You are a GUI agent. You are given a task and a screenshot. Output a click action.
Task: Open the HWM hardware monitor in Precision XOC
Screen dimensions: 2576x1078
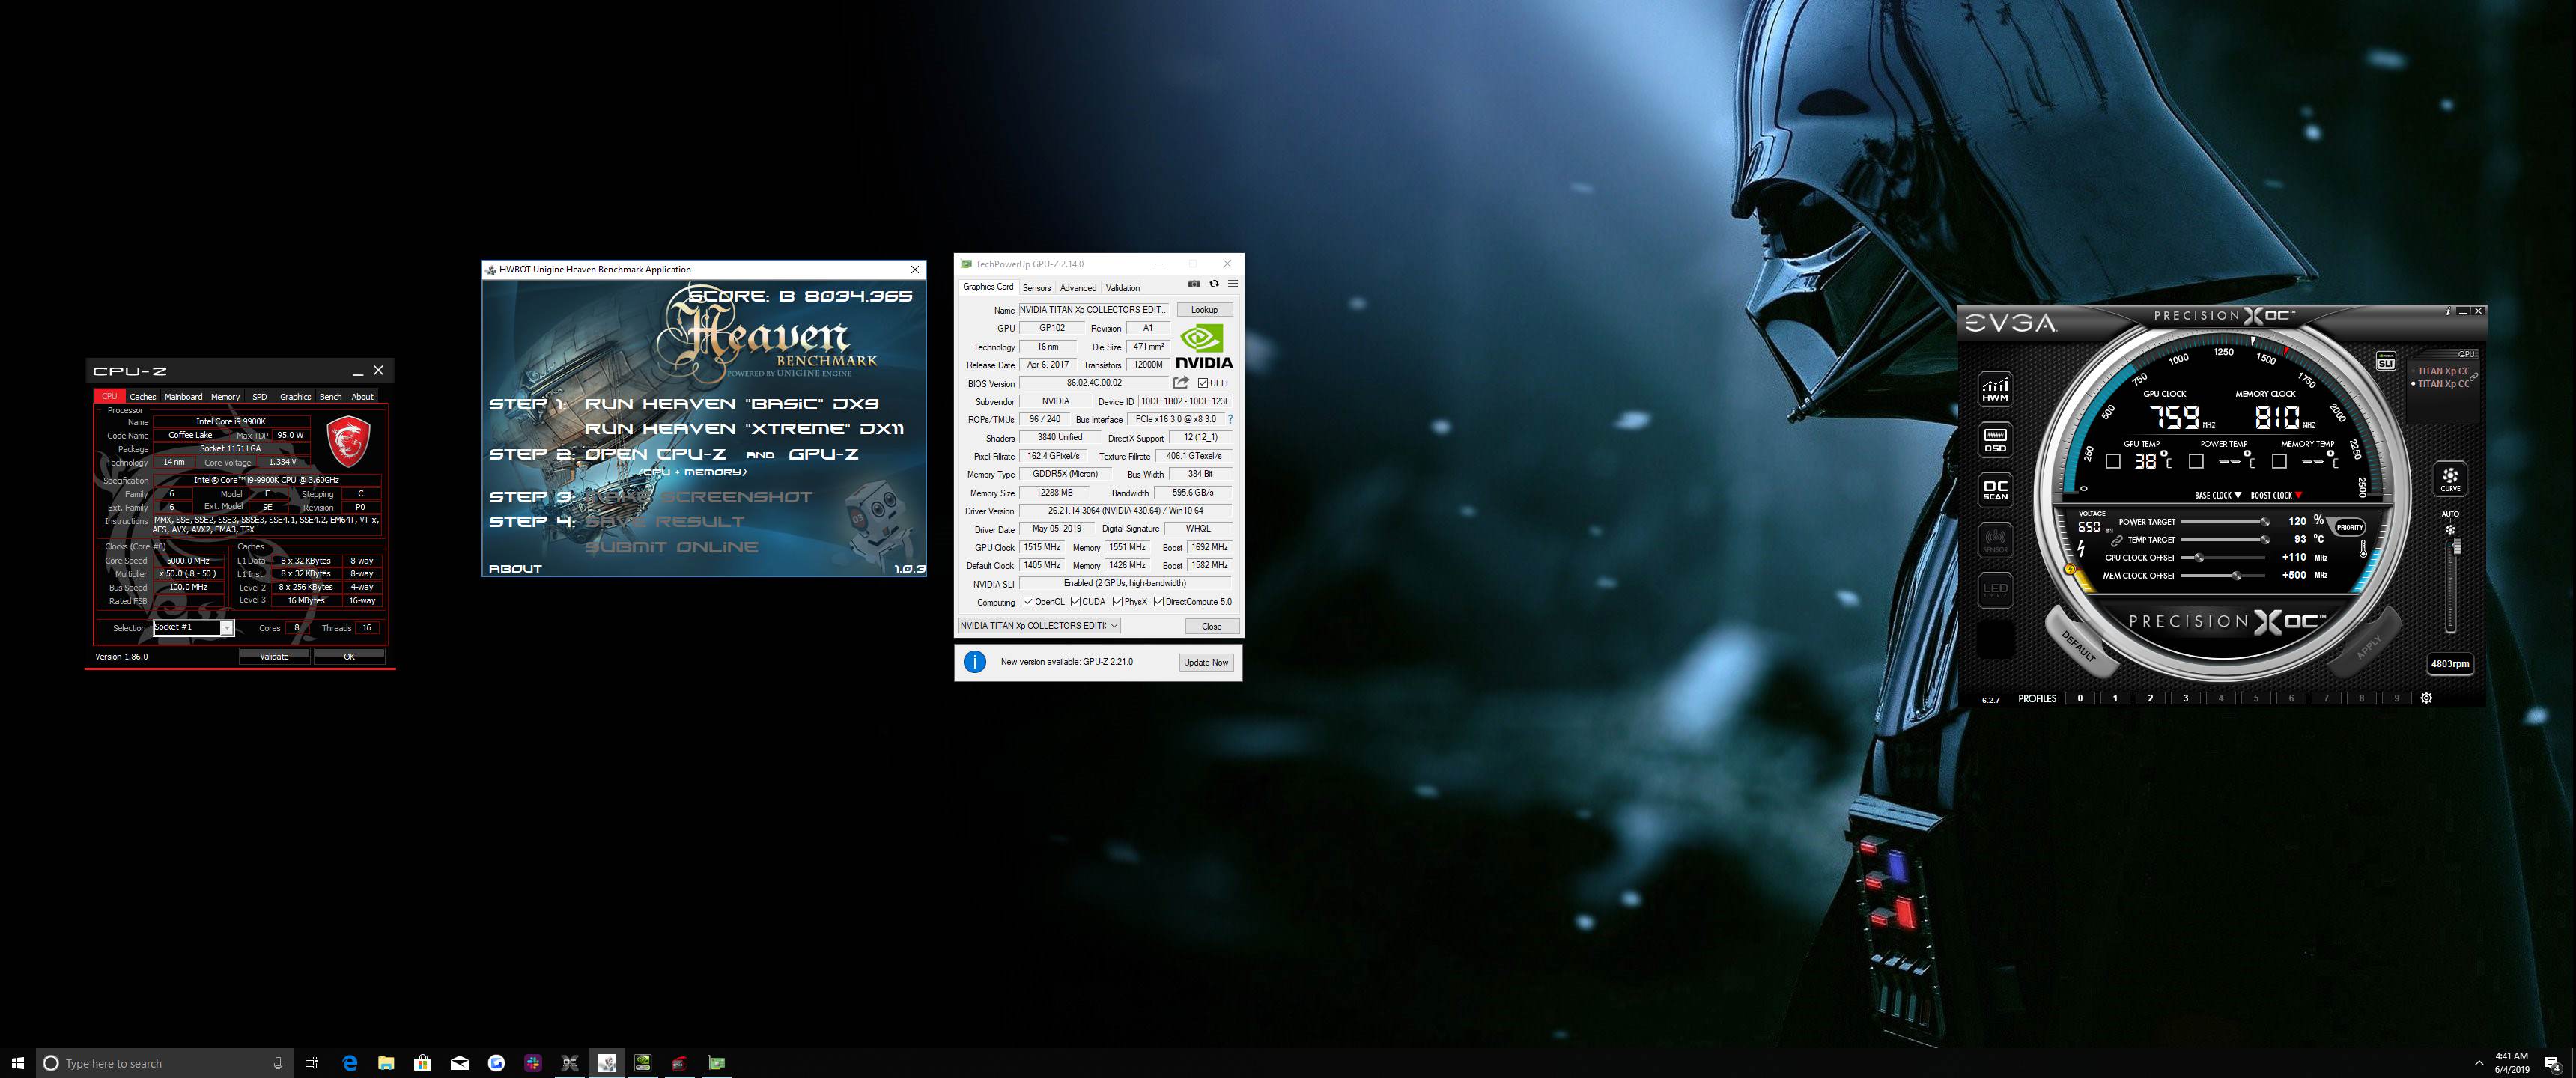tap(1995, 388)
